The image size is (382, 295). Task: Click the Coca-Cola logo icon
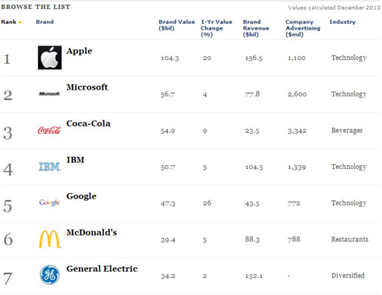pos(49,130)
